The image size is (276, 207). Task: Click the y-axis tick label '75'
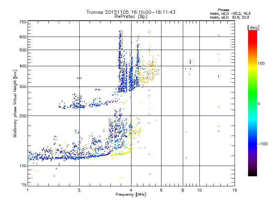pos(24,185)
